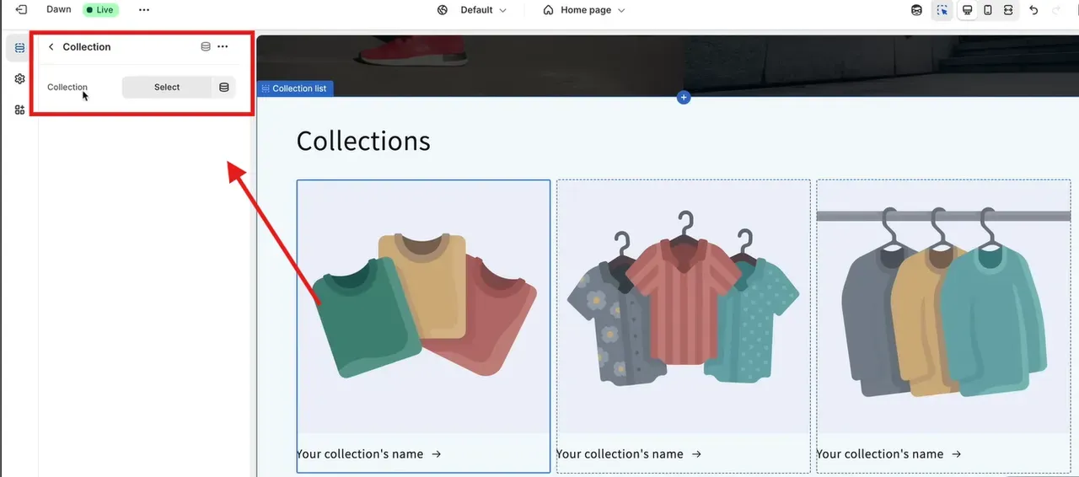Click the Collection list section tag
The height and width of the screenshot is (477, 1079).
pos(295,88)
